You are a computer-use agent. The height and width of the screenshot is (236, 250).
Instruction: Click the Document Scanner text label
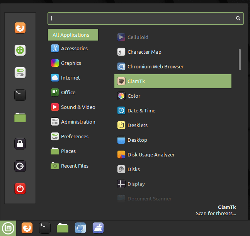coord(150,199)
